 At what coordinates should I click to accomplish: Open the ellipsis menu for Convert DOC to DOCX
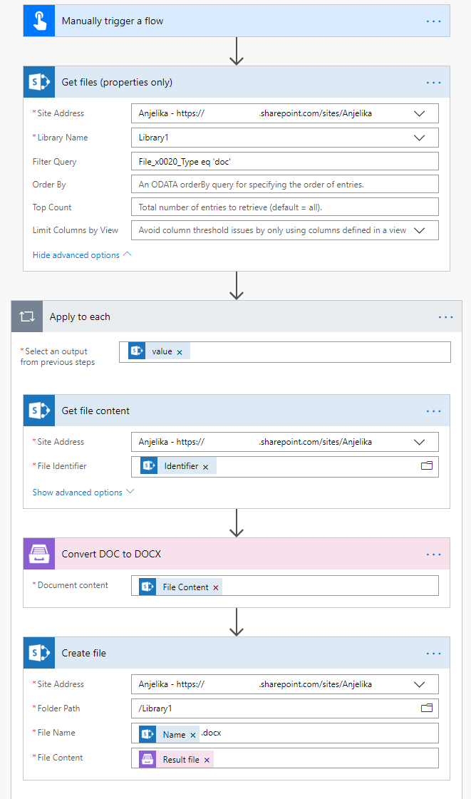[x=433, y=555]
